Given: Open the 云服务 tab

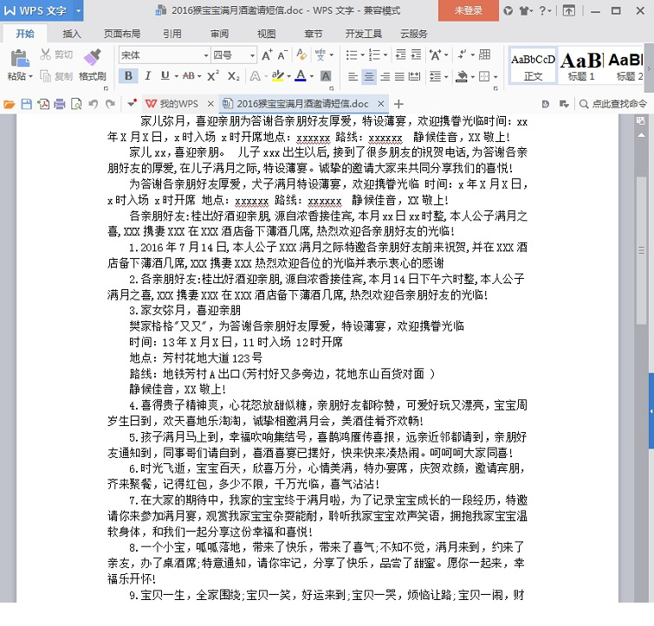Looking at the screenshot, I should 413,34.
